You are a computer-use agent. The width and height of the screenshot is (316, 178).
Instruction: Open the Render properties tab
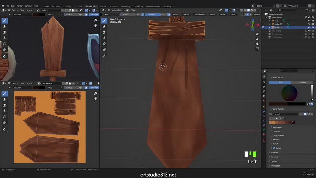(x=264, y=82)
